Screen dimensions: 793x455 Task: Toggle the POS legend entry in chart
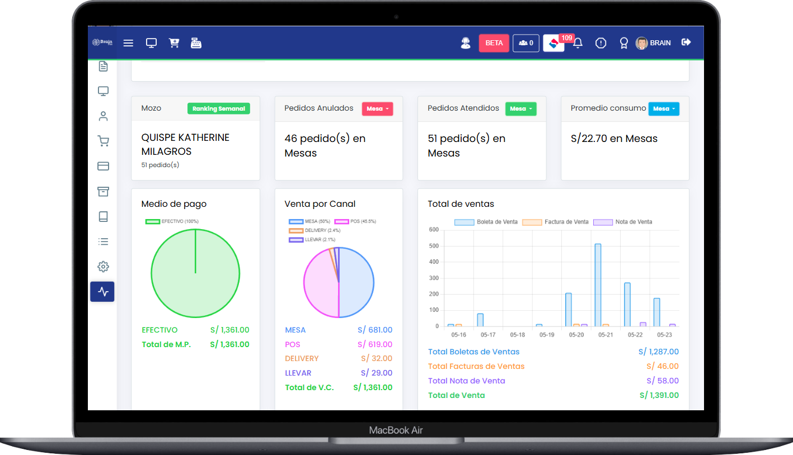click(x=355, y=222)
